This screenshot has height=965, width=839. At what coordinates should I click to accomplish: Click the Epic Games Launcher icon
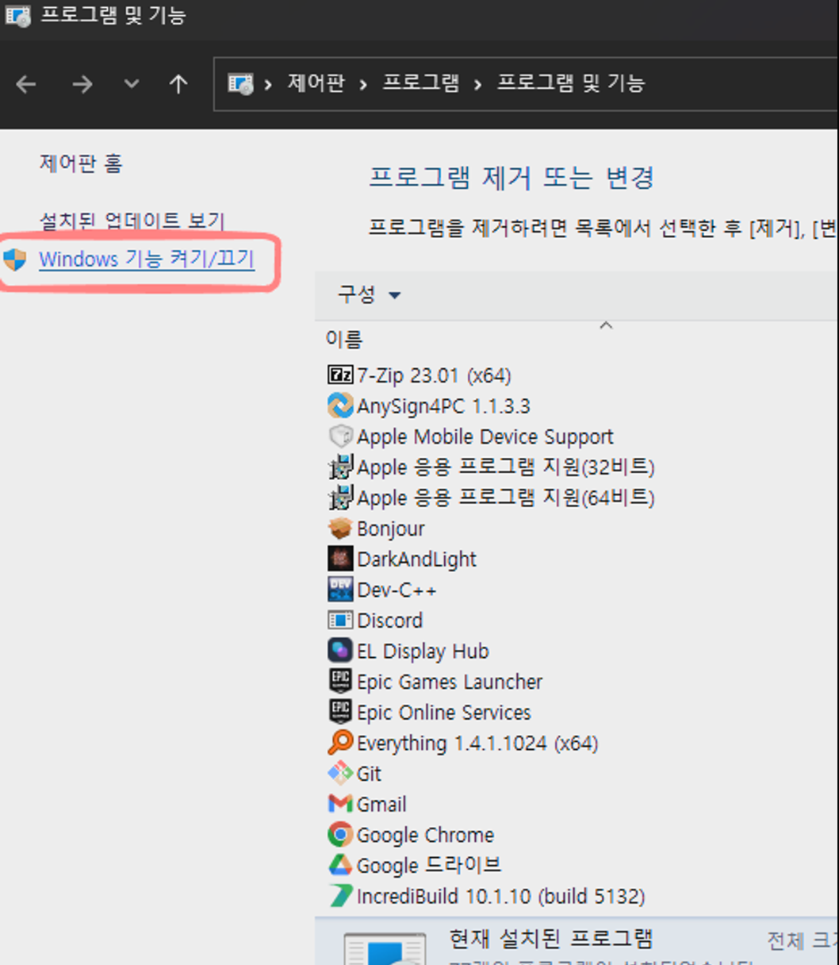[340, 681]
